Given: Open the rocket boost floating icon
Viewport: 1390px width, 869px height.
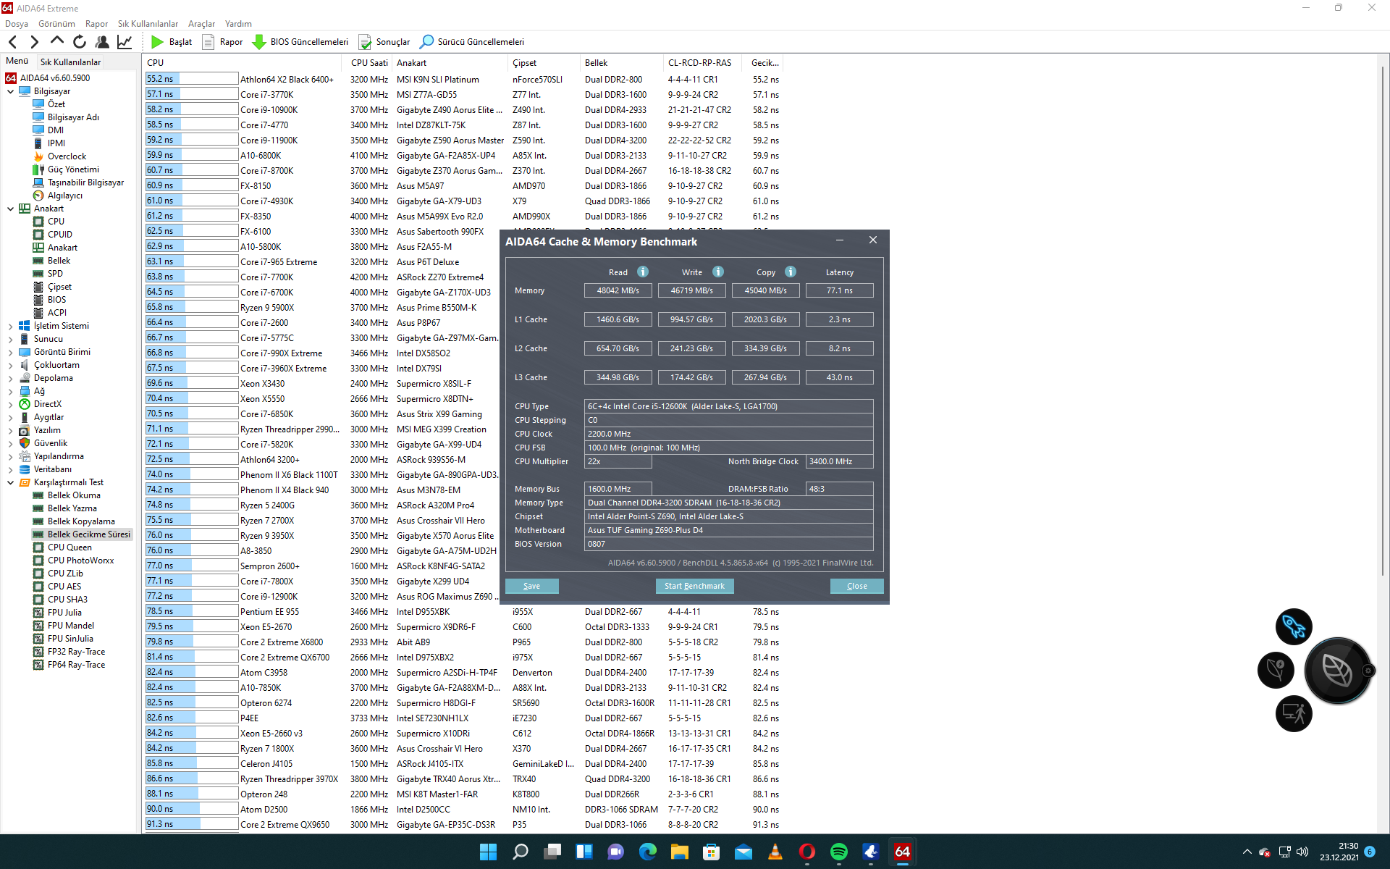Looking at the screenshot, I should [1294, 626].
